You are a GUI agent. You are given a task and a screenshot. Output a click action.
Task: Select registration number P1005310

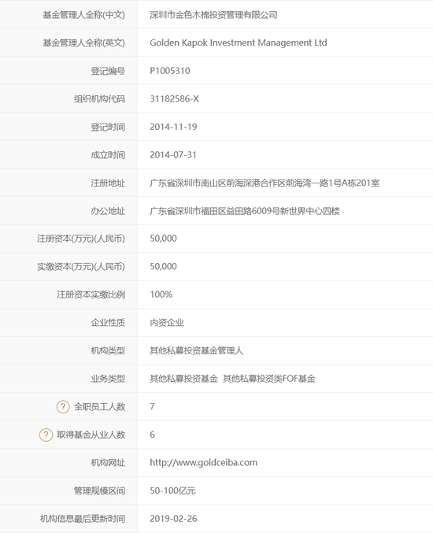coord(170,71)
